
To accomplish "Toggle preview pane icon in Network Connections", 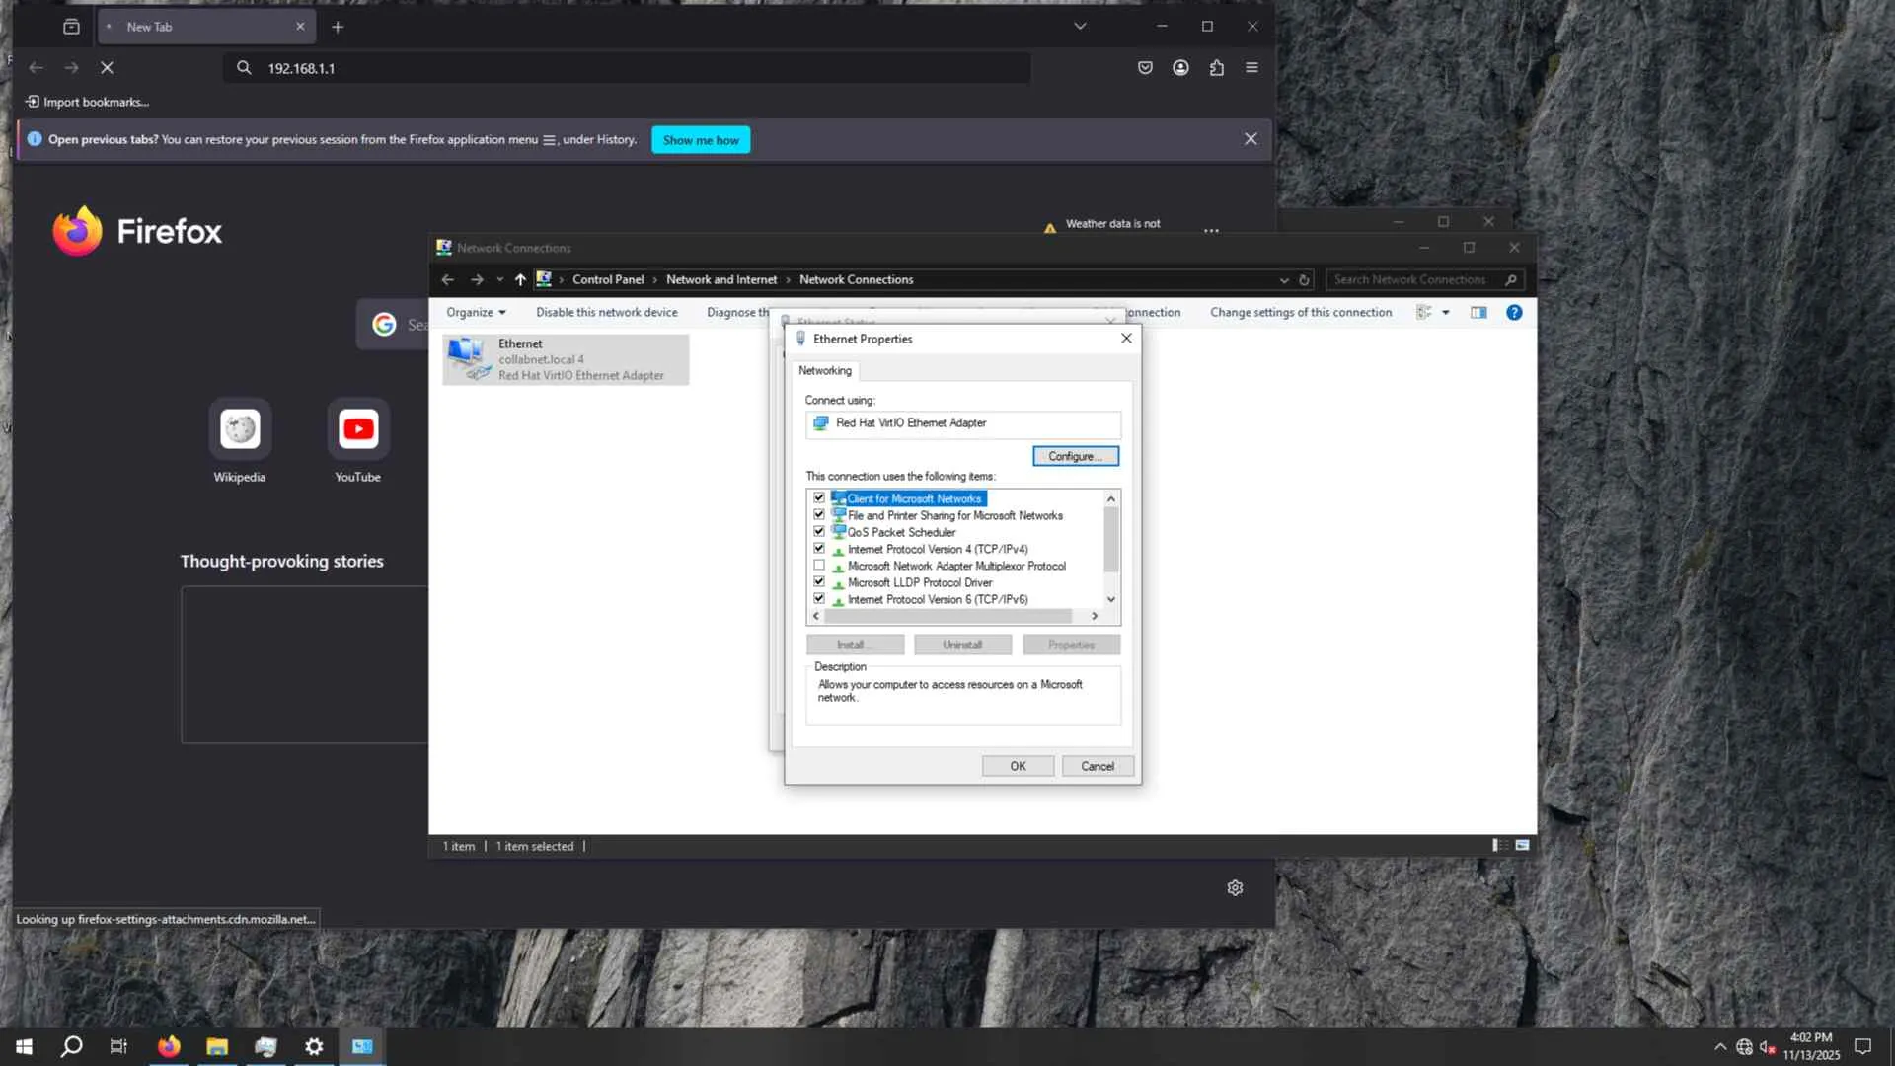I will click(x=1478, y=313).
